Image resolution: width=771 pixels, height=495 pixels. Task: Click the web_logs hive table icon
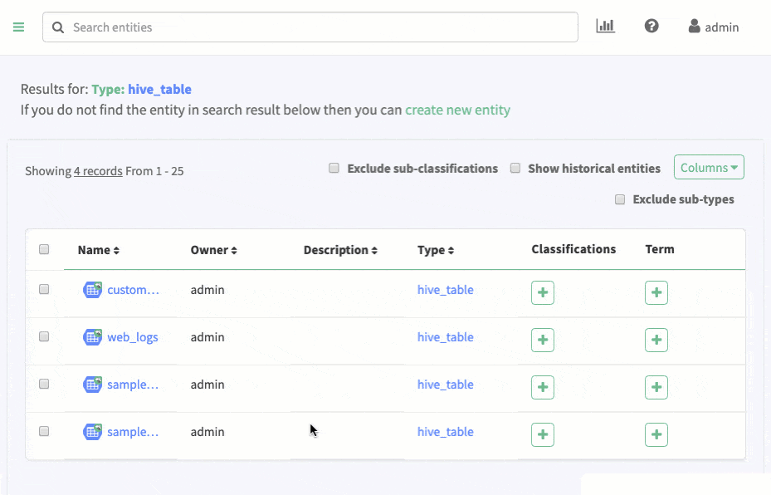[x=92, y=337]
